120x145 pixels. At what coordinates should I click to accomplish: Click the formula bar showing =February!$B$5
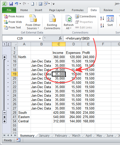tap(92, 38)
